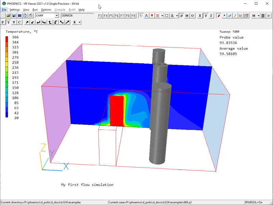Expand the CHAM dropdown list
The image size is (273, 205).
click(57, 16)
